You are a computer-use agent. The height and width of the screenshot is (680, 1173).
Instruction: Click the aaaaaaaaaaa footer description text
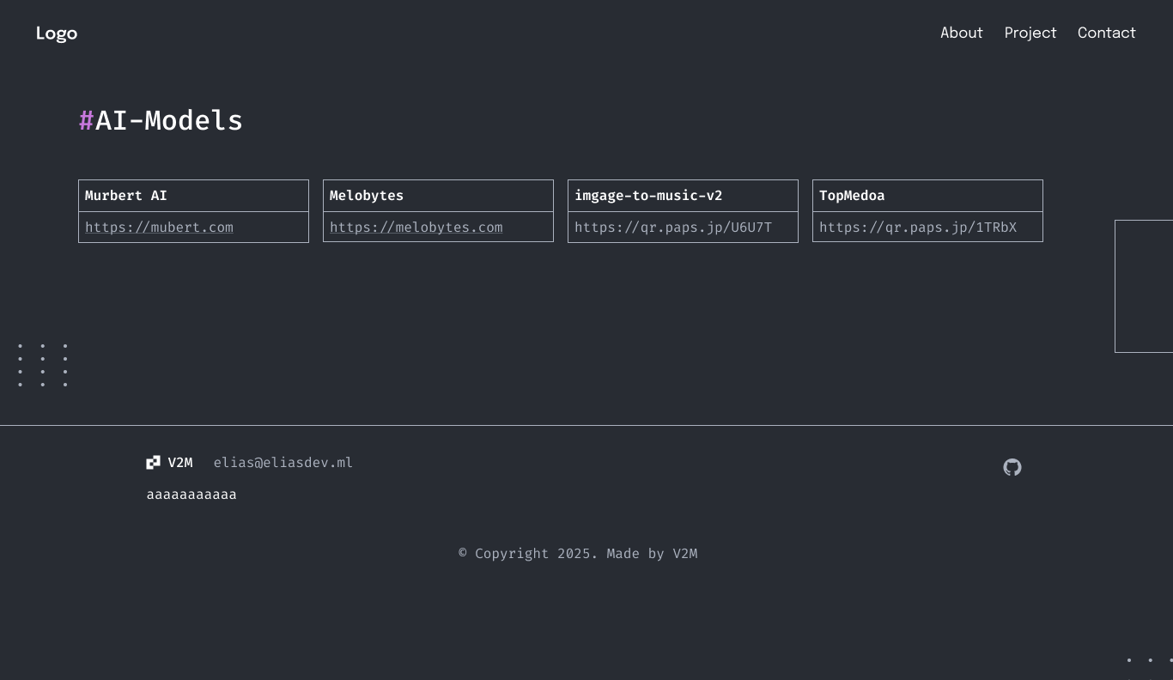[191, 495]
